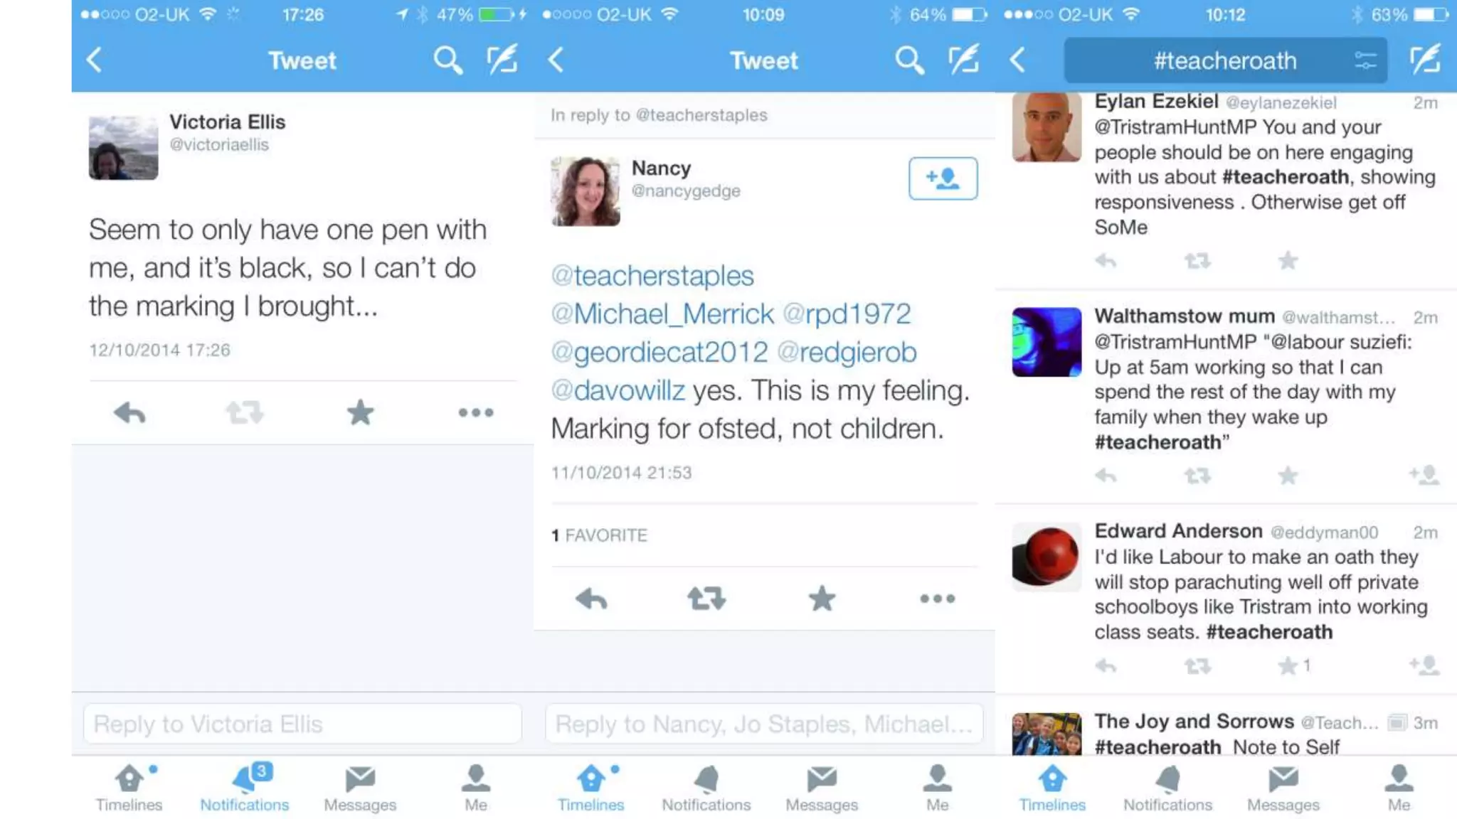Viewport: 1457px width, 819px height.
Task: Follow Walthamstow mum via add-user icon
Action: 1424,475
